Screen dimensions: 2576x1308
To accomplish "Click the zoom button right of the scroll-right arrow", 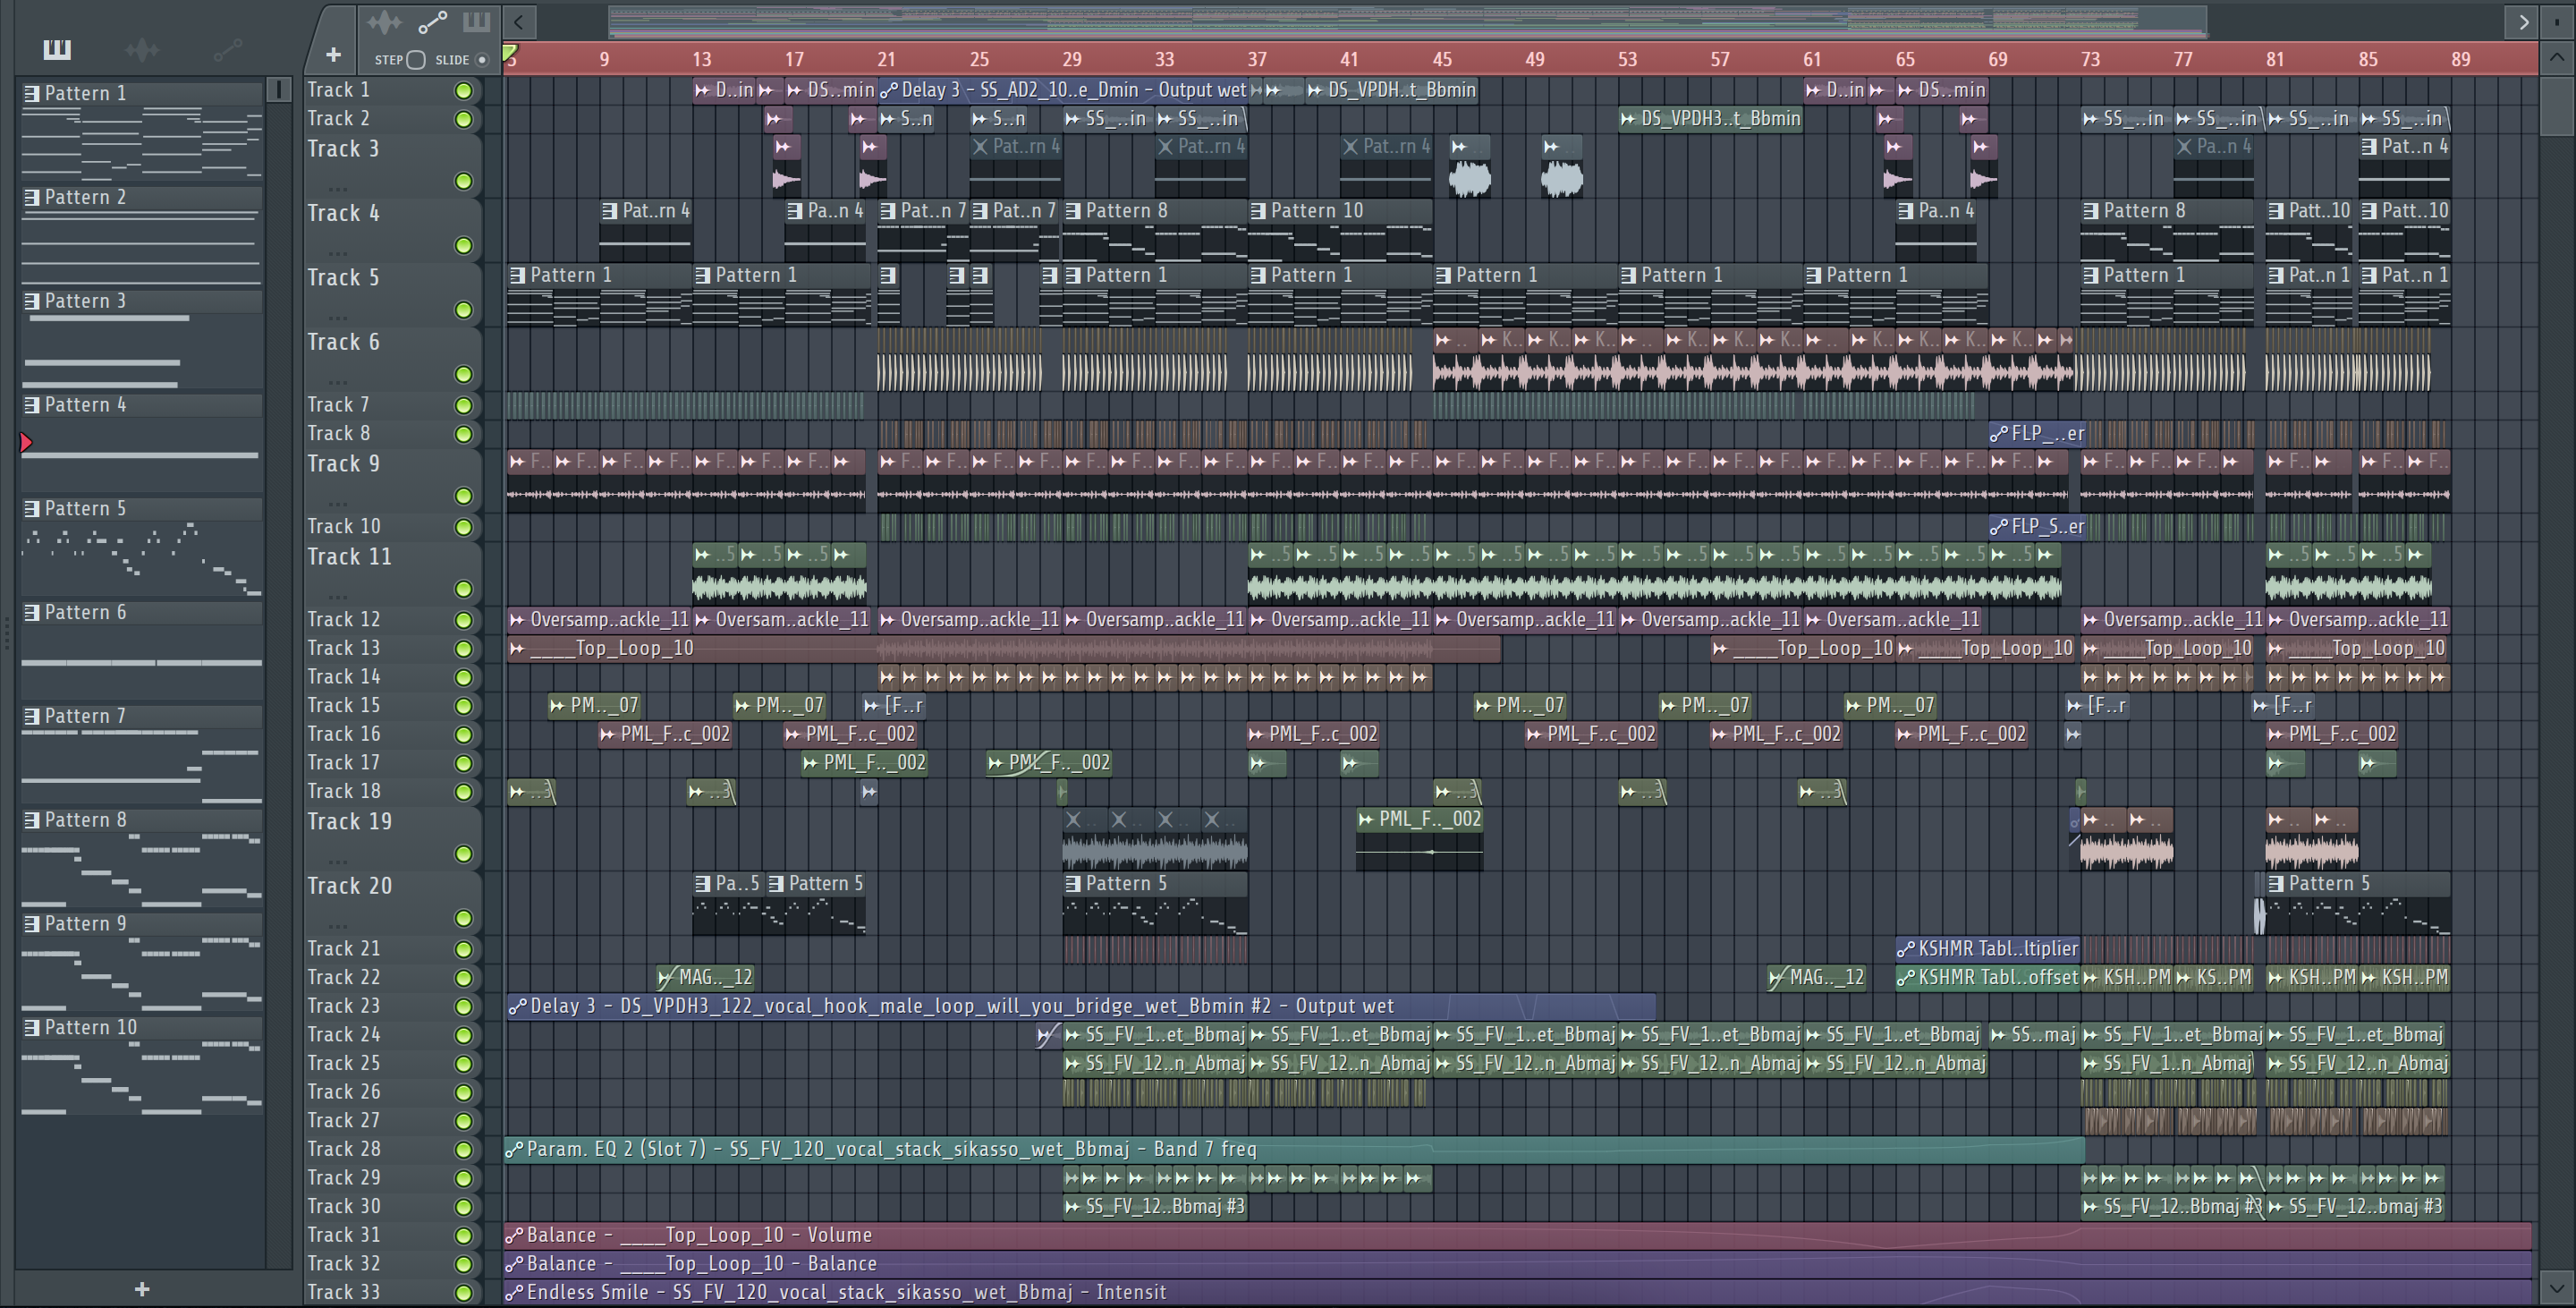I will 2556,21.
